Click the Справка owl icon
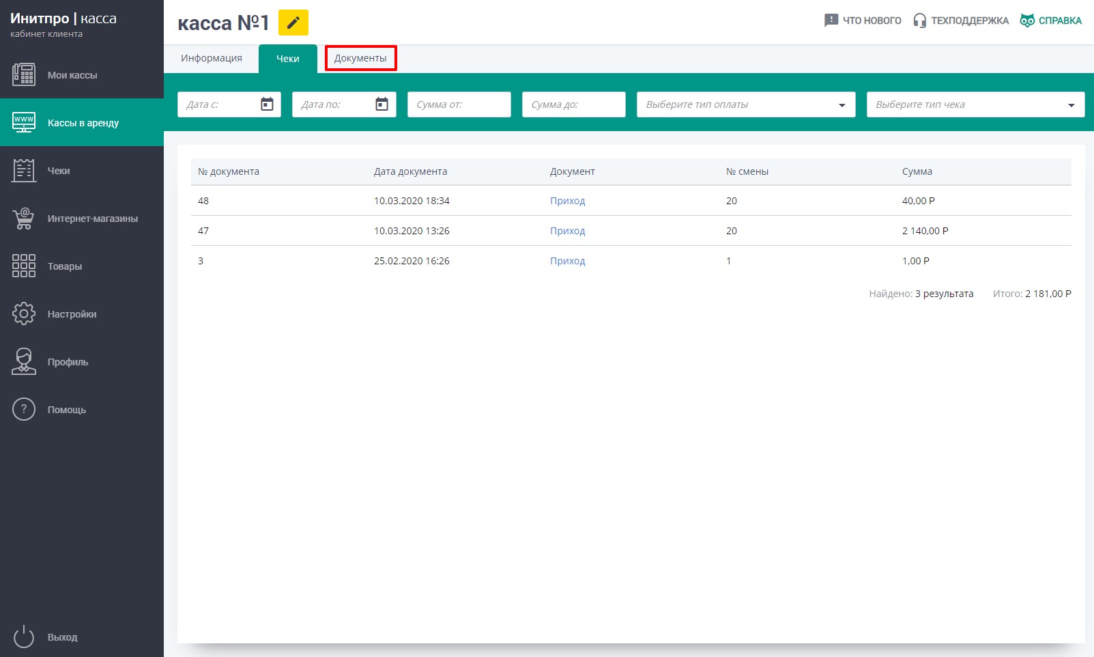The height and width of the screenshot is (657, 1094). point(1027,20)
